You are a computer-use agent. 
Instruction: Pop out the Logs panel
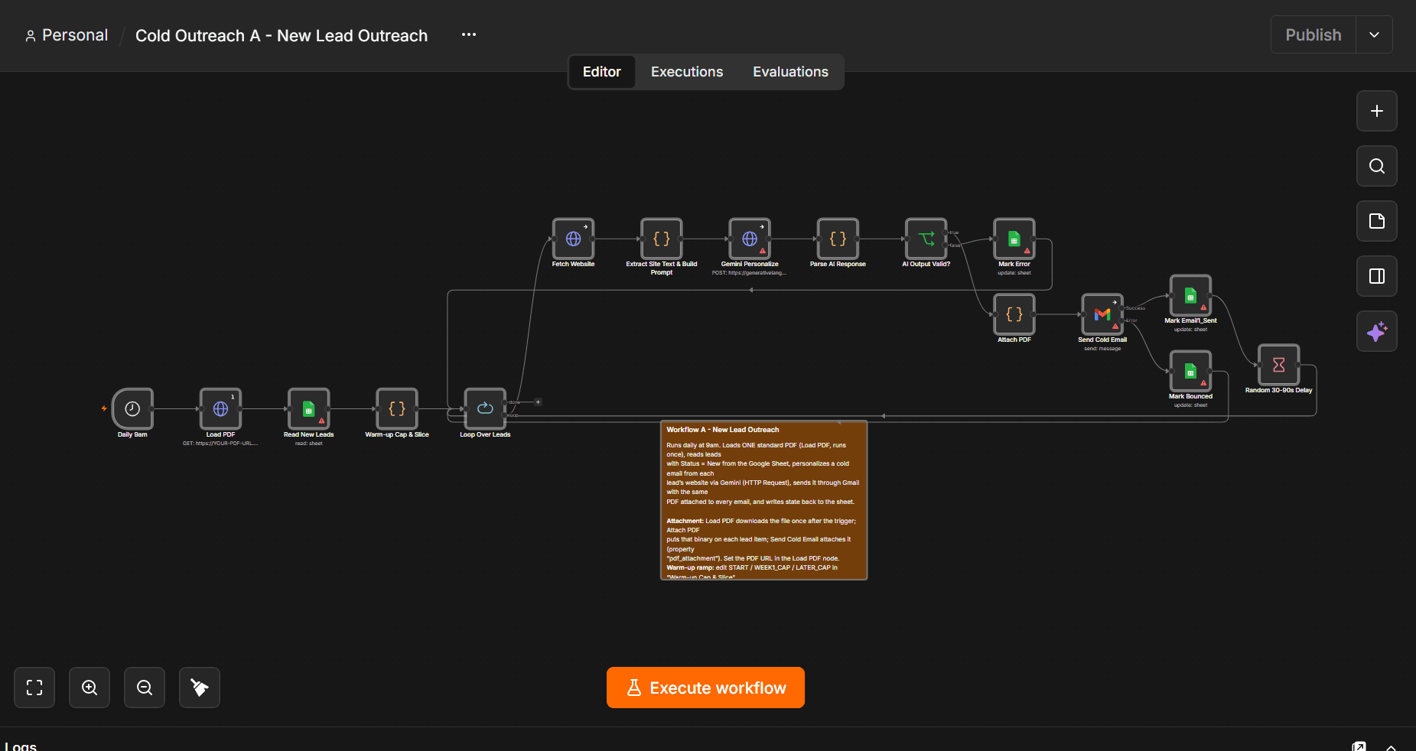1359,746
